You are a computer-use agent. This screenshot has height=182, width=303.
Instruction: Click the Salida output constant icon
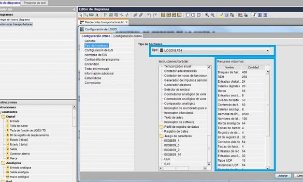pyautogui.click(x=8, y=149)
